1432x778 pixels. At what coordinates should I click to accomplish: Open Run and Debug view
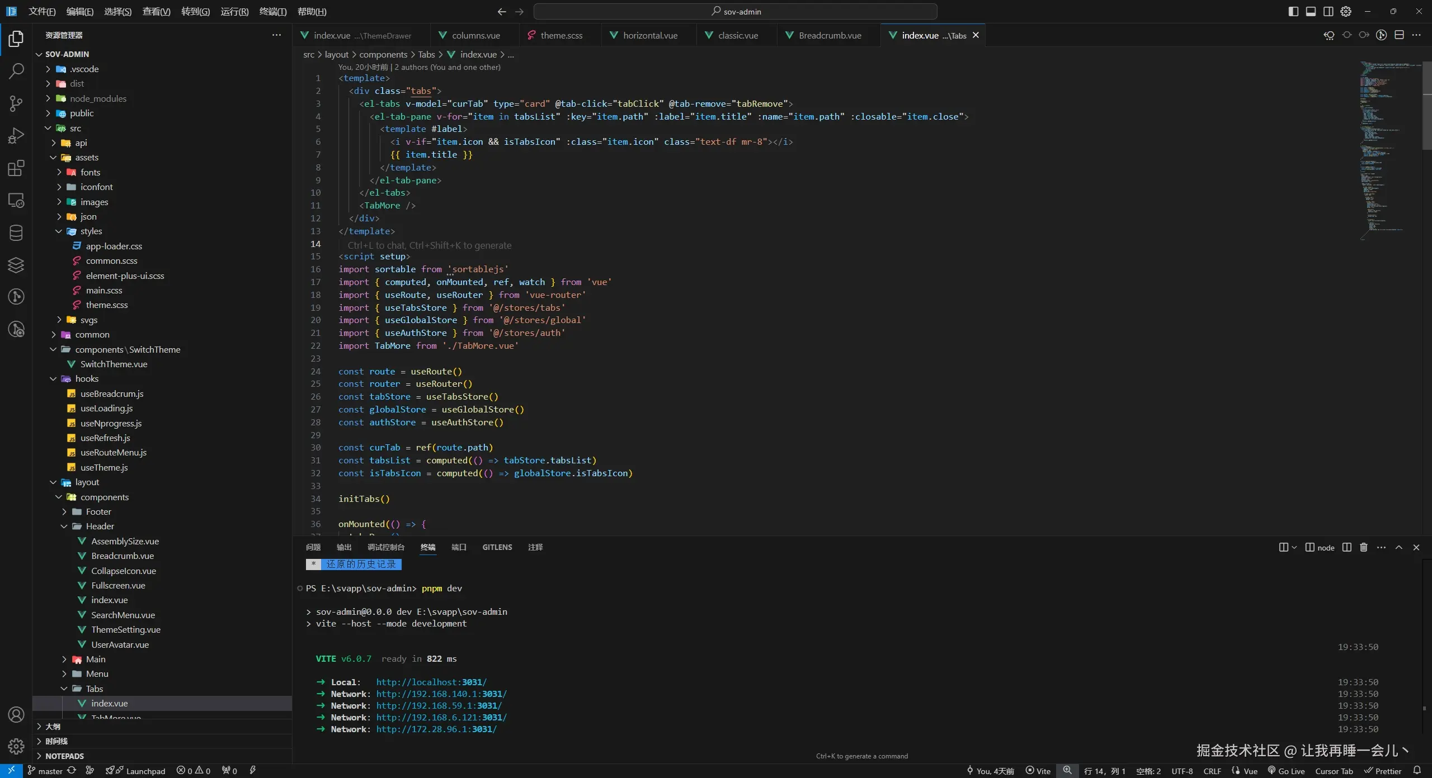point(16,136)
